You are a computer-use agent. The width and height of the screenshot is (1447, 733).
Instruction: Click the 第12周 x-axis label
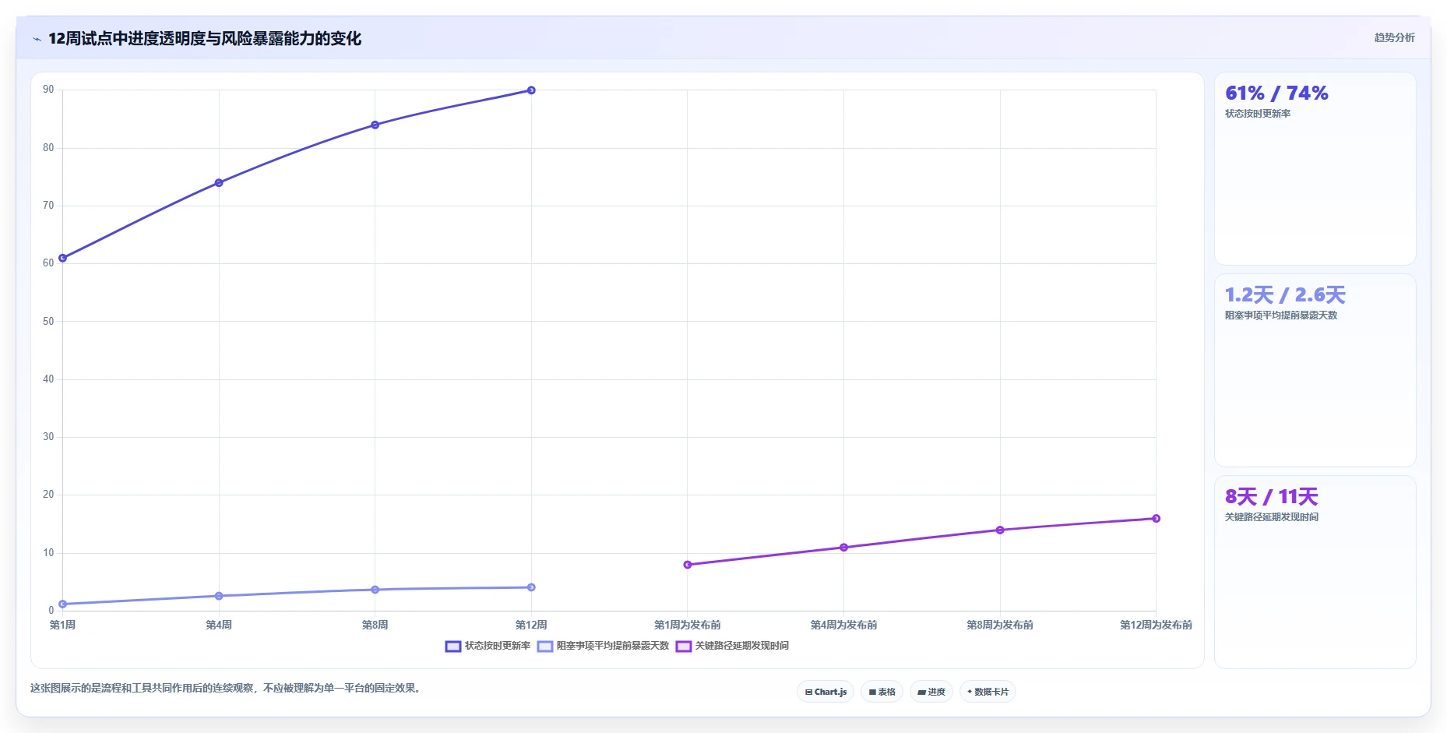coord(531,625)
